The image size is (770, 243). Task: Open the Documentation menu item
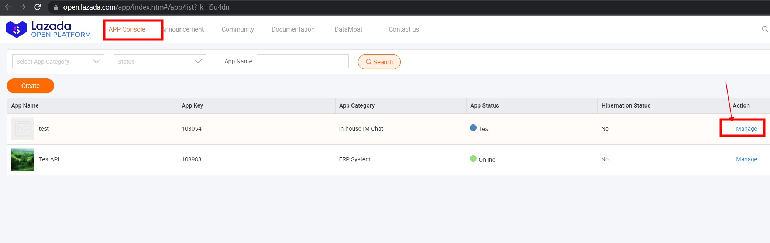click(x=293, y=29)
